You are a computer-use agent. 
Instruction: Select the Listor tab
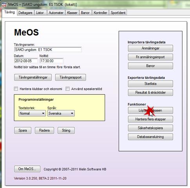coord(40,13)
